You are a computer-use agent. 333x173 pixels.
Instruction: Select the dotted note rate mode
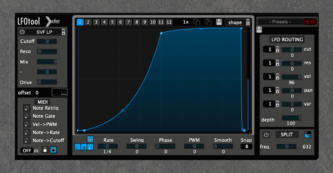[77, 147]
